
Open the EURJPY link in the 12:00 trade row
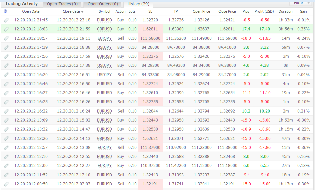[105, 166]
